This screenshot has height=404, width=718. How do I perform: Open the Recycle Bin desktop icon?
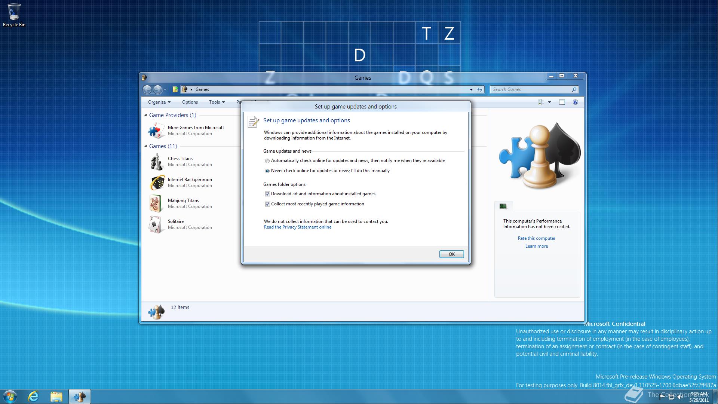[14, 15]
